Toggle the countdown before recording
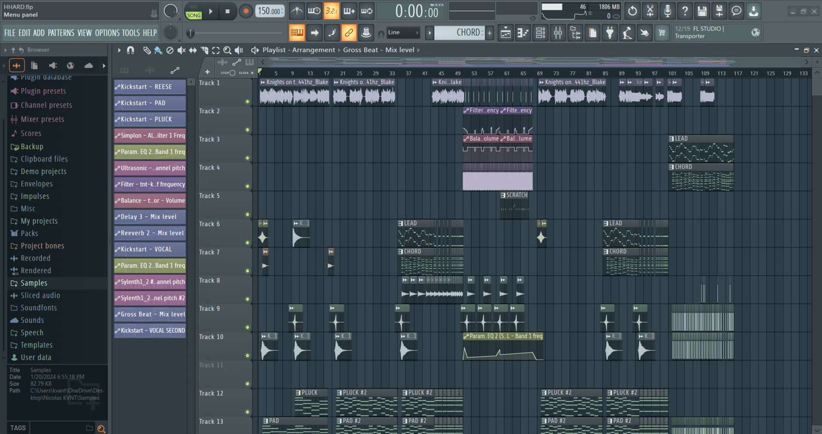 pos(332,11)
